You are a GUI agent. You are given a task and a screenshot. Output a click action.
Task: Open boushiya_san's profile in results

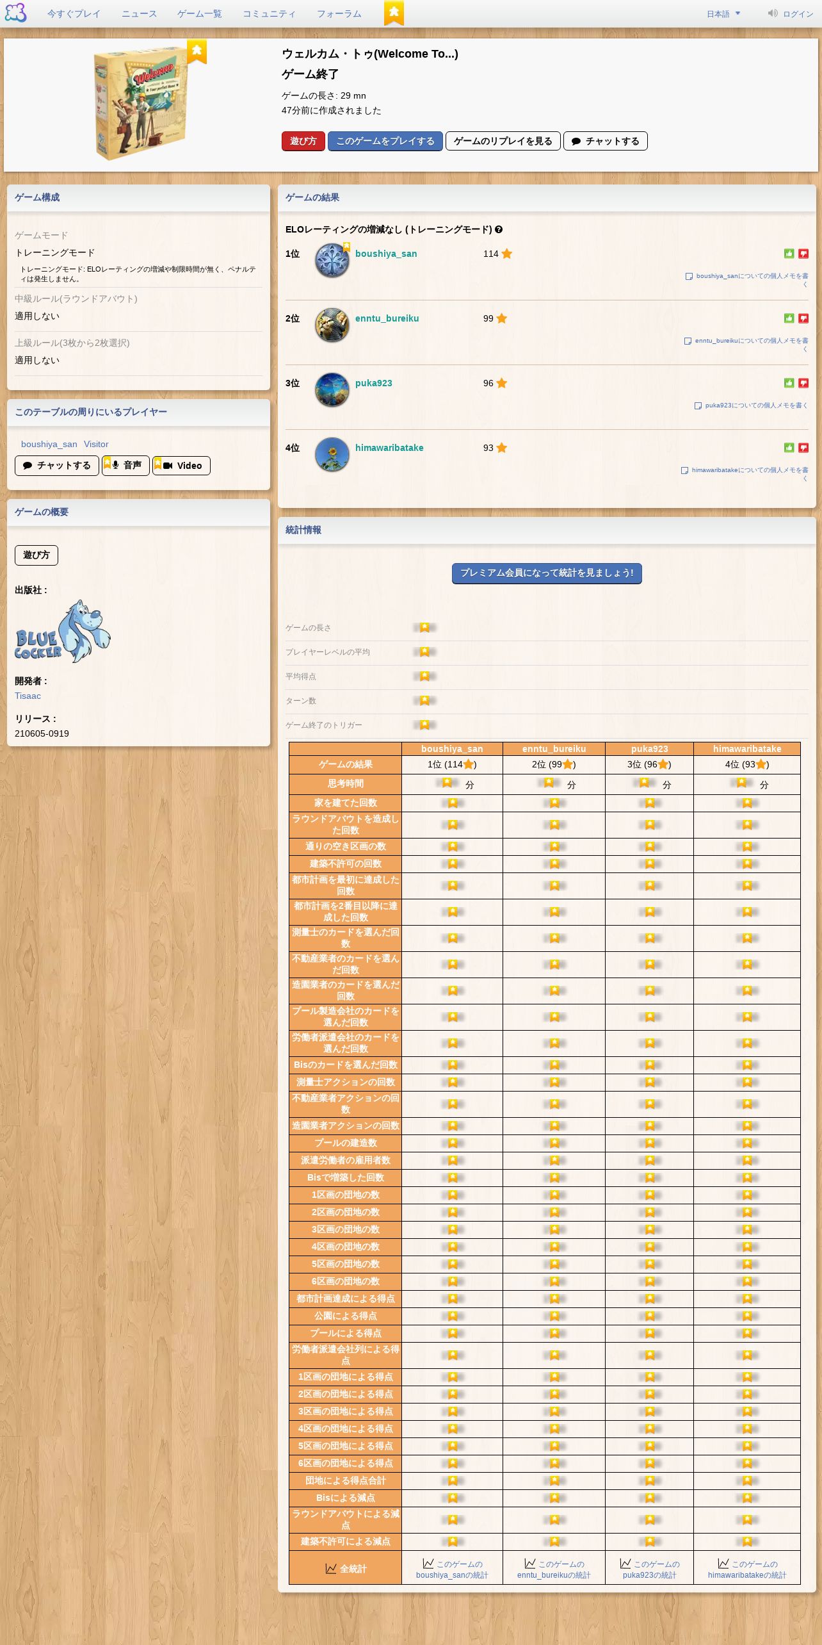coord(386,254)
